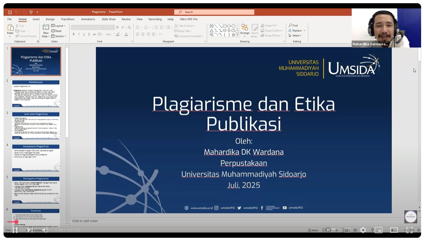Open the Select dropdown in Editing group

295,36
